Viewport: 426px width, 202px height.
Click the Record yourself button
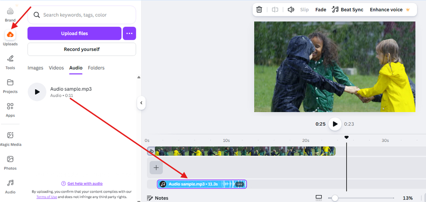tap(82, 49)
